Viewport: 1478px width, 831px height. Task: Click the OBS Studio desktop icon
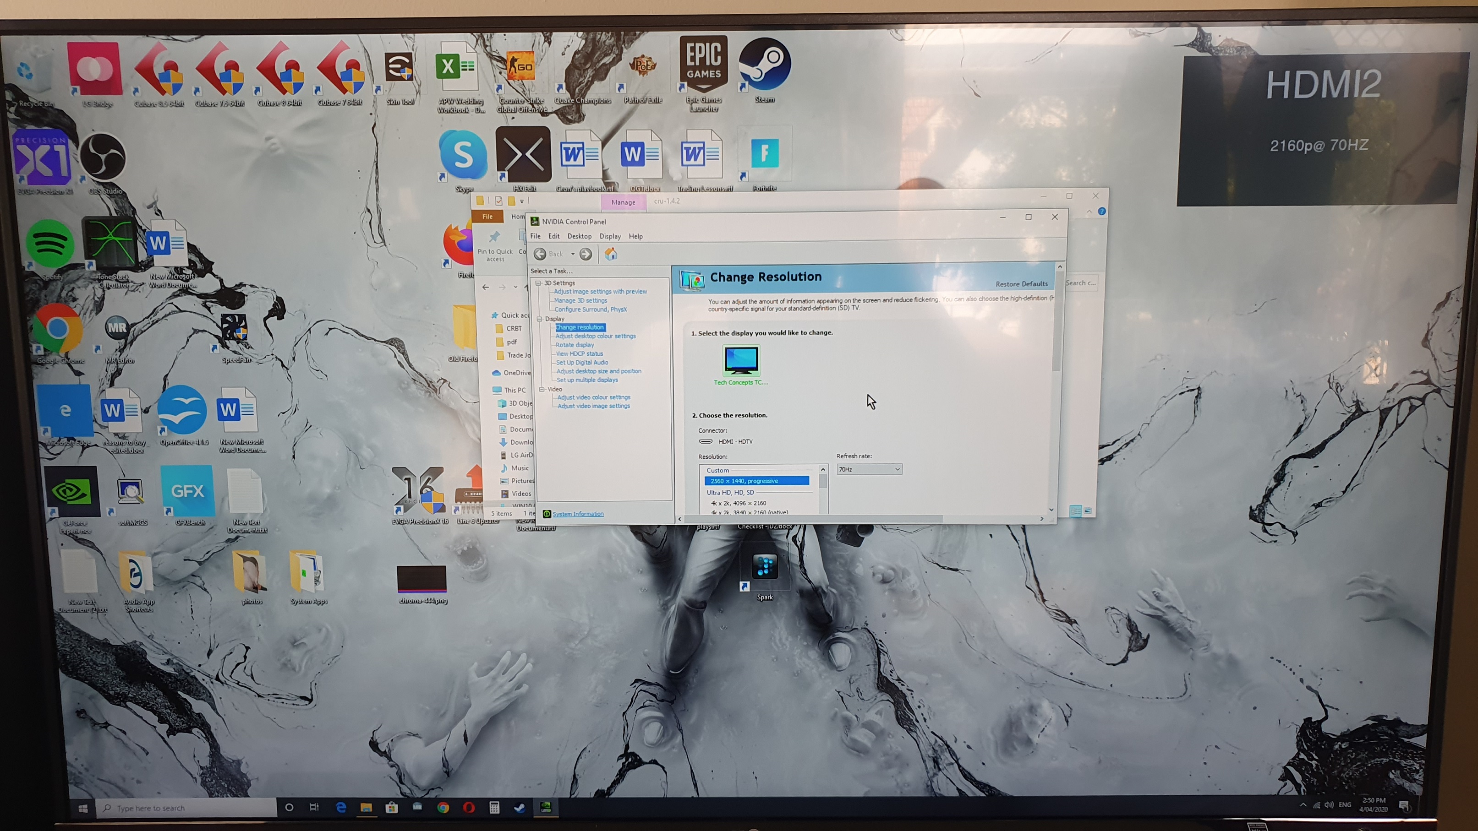[x=103, y=158]
